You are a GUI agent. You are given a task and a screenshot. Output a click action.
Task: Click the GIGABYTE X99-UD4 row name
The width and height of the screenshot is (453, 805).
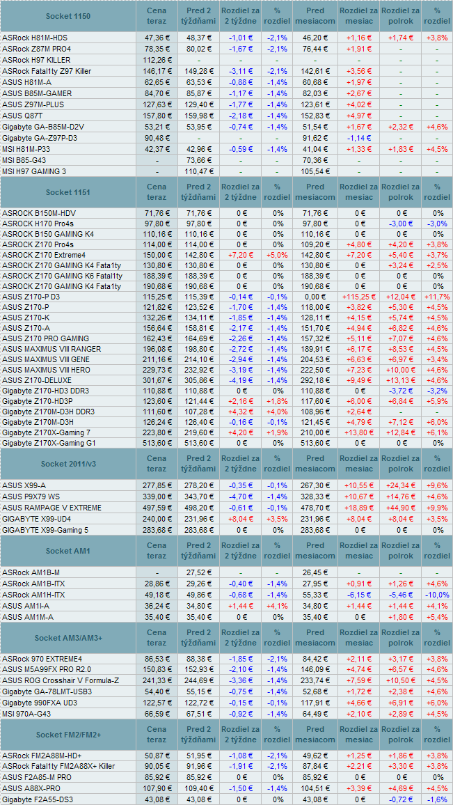click(37, 519)
